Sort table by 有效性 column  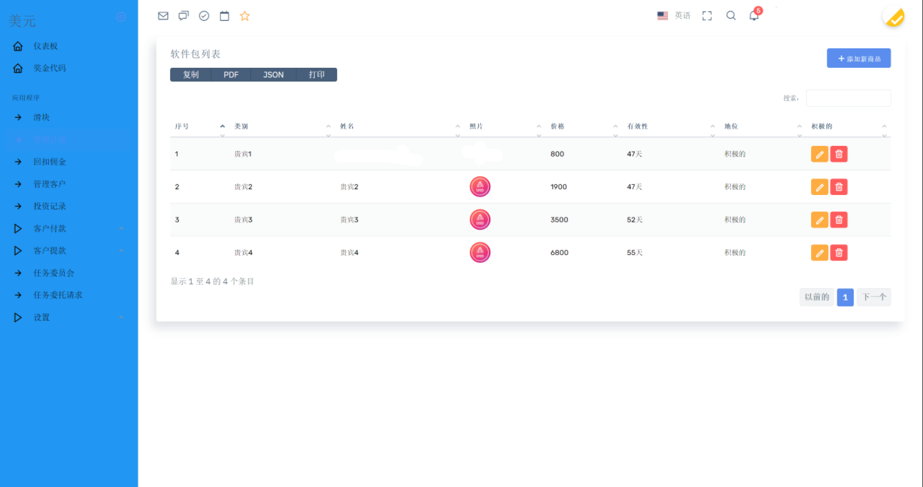tap(671, 126)
